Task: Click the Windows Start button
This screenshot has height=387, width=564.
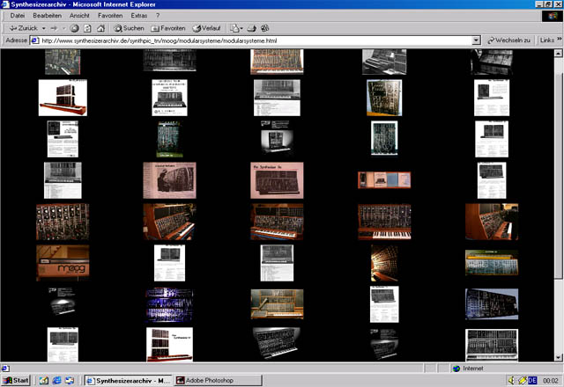Action: click(x=16, y=380)
